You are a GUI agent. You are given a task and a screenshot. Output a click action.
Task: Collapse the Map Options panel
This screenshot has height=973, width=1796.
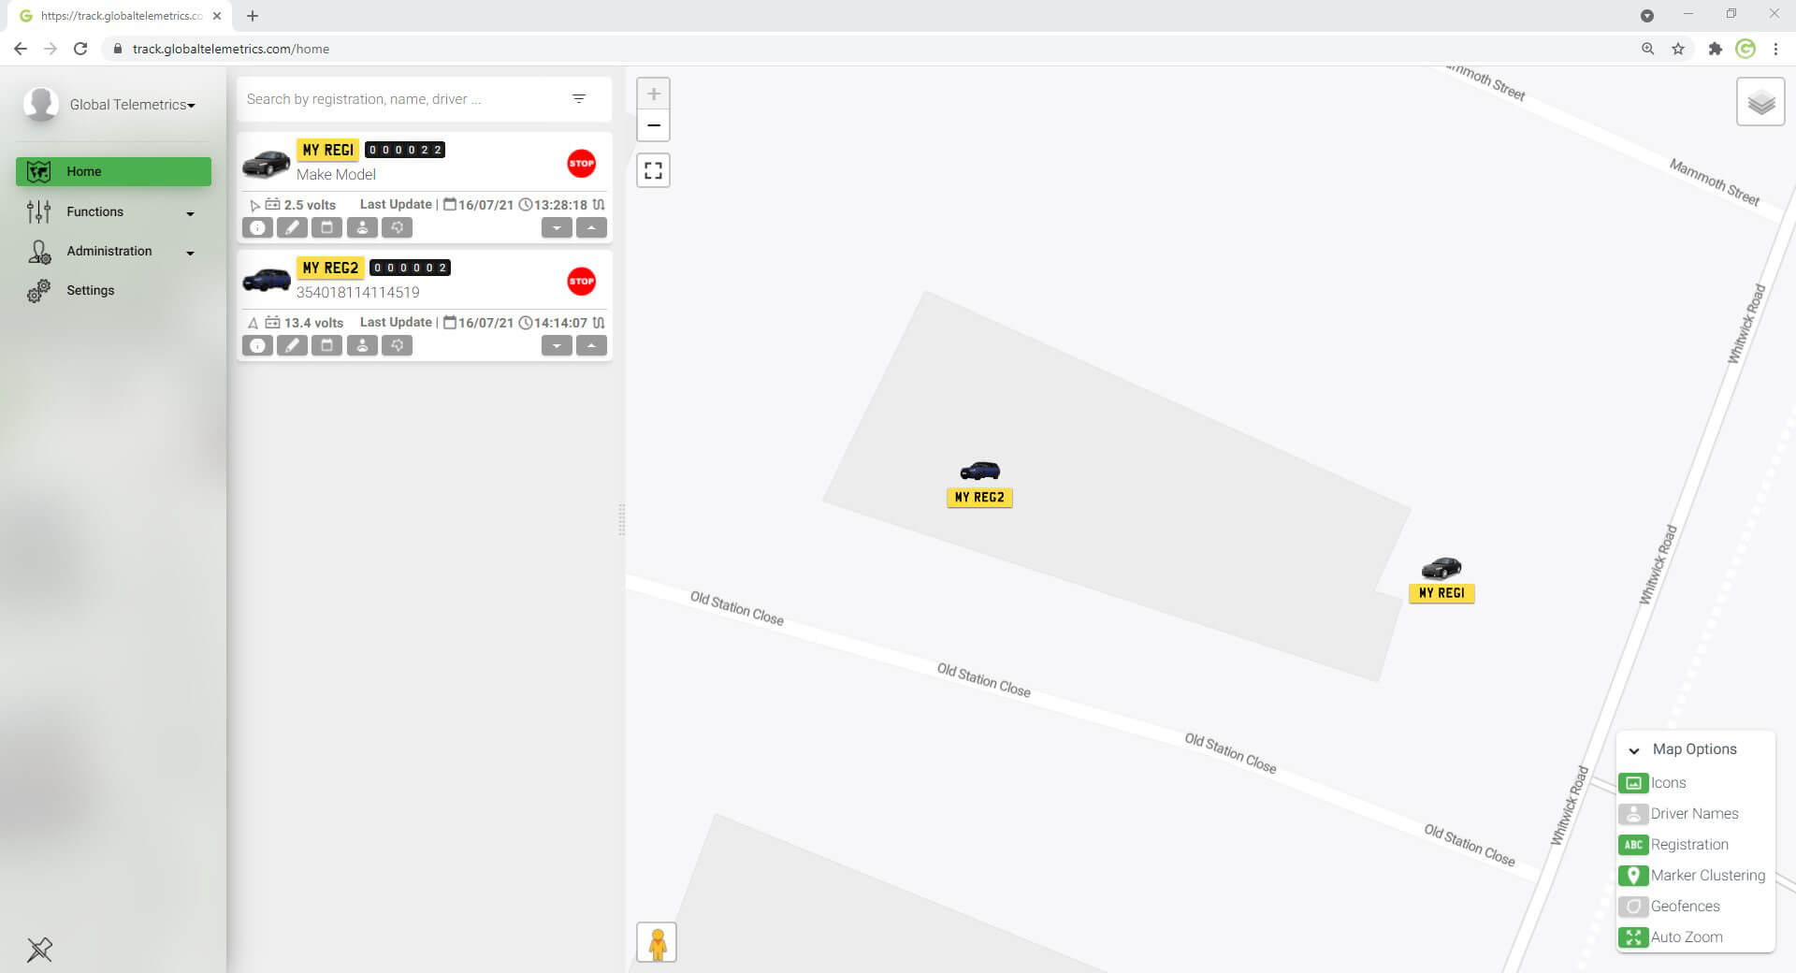(x=1634, y=750)
